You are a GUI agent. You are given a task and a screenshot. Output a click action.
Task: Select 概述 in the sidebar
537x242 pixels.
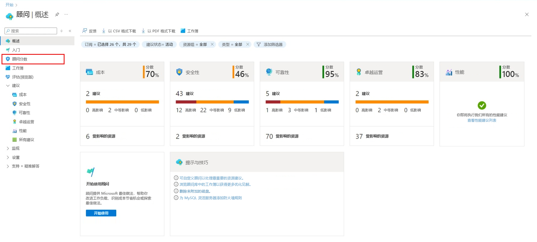click(x=37, y=41)
